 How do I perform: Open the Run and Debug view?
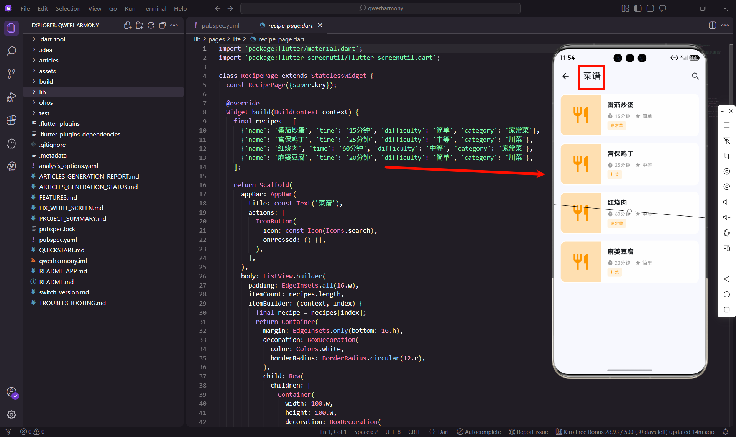click(x=11, y=97)
